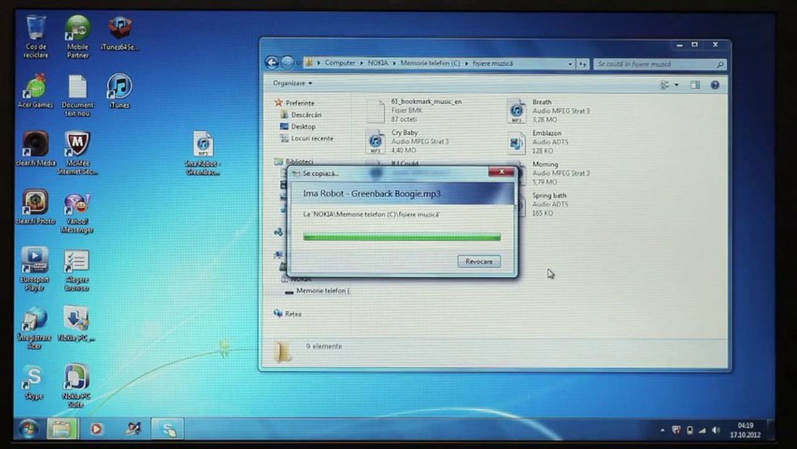Open Nokia PC Suite desktop shortcut
The image size is (797, 449).
(x=76, y=385)
